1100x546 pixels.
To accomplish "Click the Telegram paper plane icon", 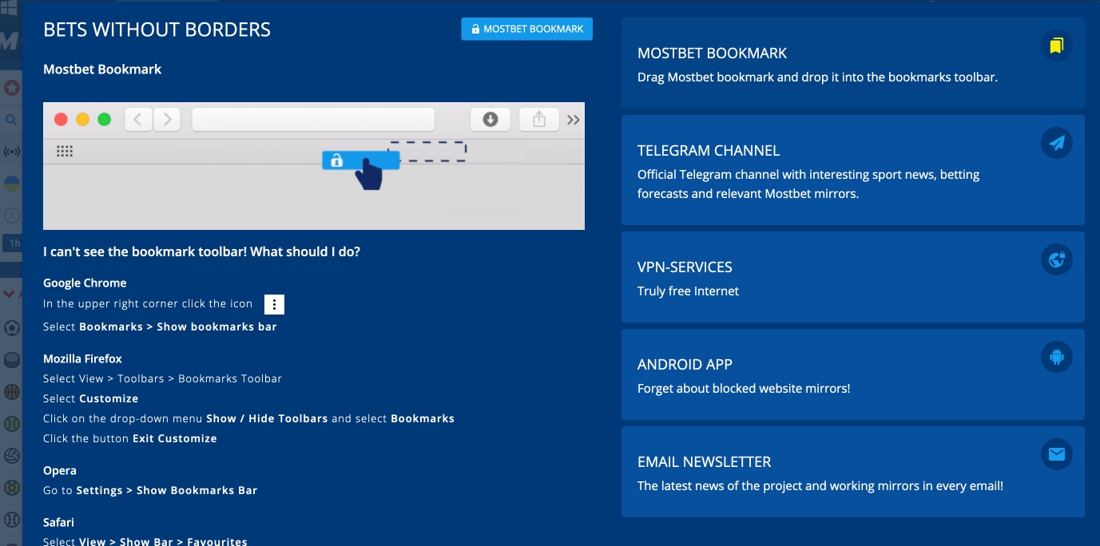I will click(1057, 143).
